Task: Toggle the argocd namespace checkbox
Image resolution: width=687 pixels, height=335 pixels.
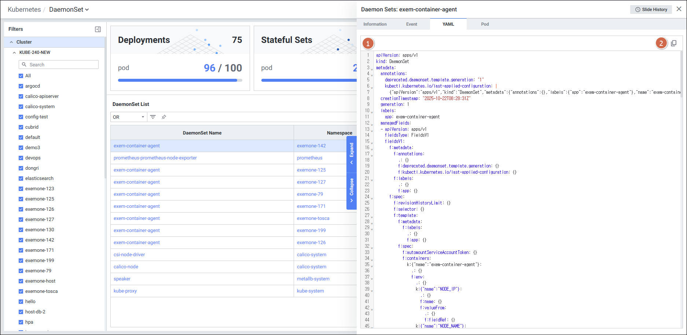Action: point(21,86)
